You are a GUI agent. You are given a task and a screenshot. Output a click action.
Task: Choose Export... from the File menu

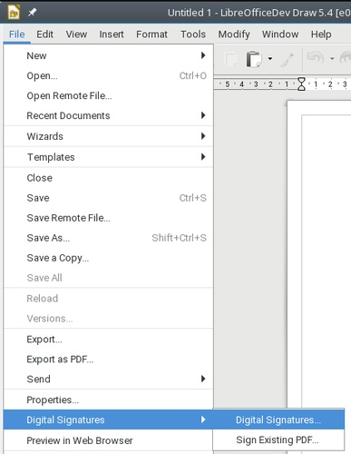click(x=109, y=340)
